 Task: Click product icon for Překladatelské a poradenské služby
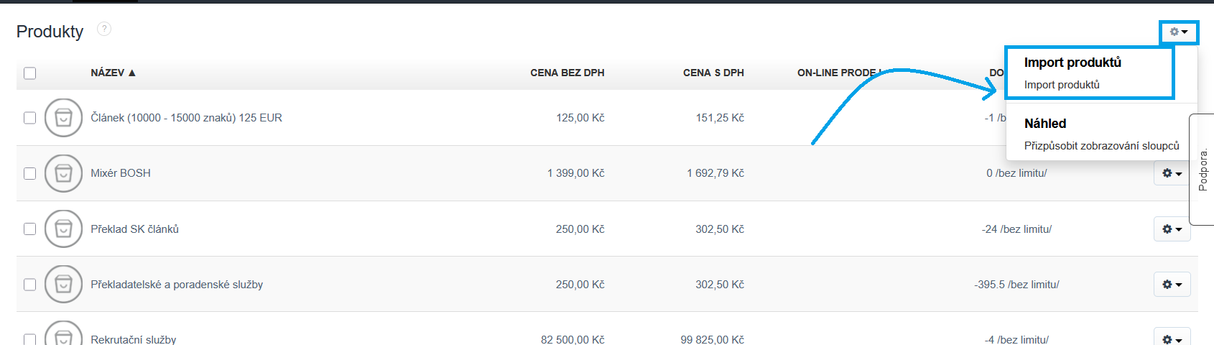click(63, 285)
